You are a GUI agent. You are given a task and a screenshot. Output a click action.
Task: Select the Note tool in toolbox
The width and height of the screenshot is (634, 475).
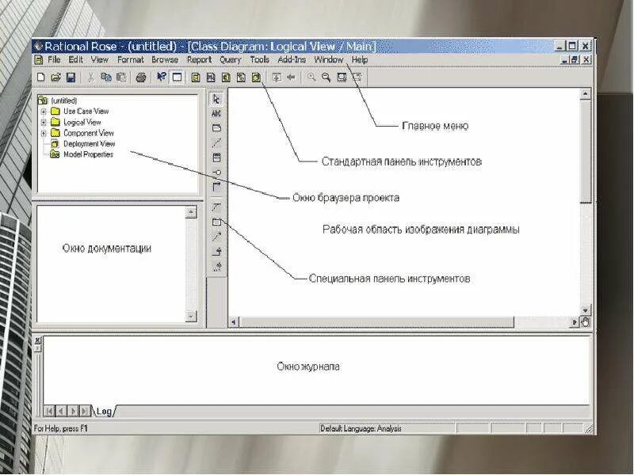click(216, 128)
